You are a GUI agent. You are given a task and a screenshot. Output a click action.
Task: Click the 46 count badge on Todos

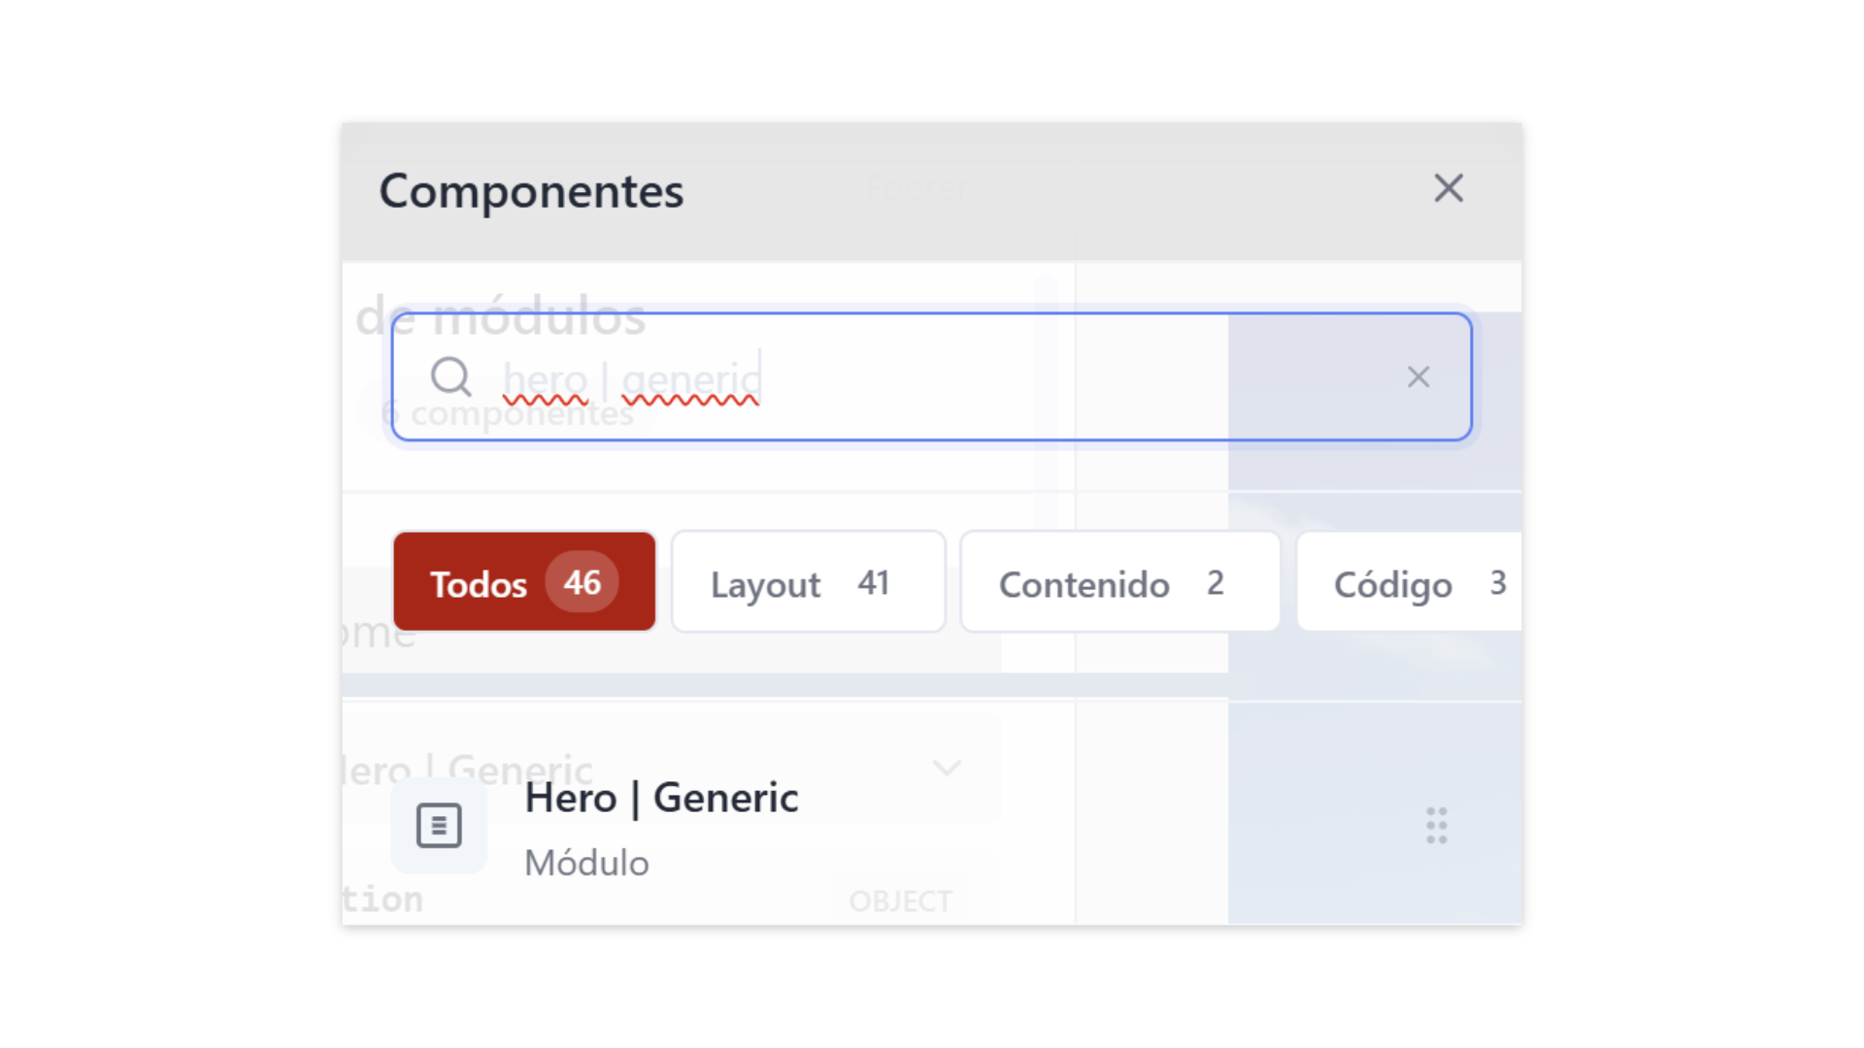(x=582, y=582)
